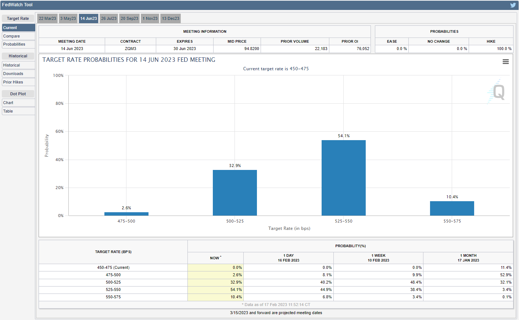
Task: Switch to the 20 Sep23 tab
Action: pyautogui.click(x=129, y=18)
